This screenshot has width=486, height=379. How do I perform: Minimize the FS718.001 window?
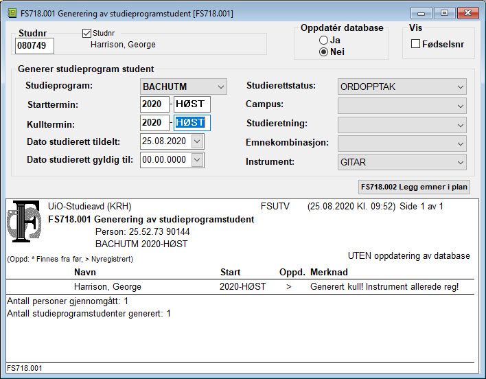(x=421, y=13)
